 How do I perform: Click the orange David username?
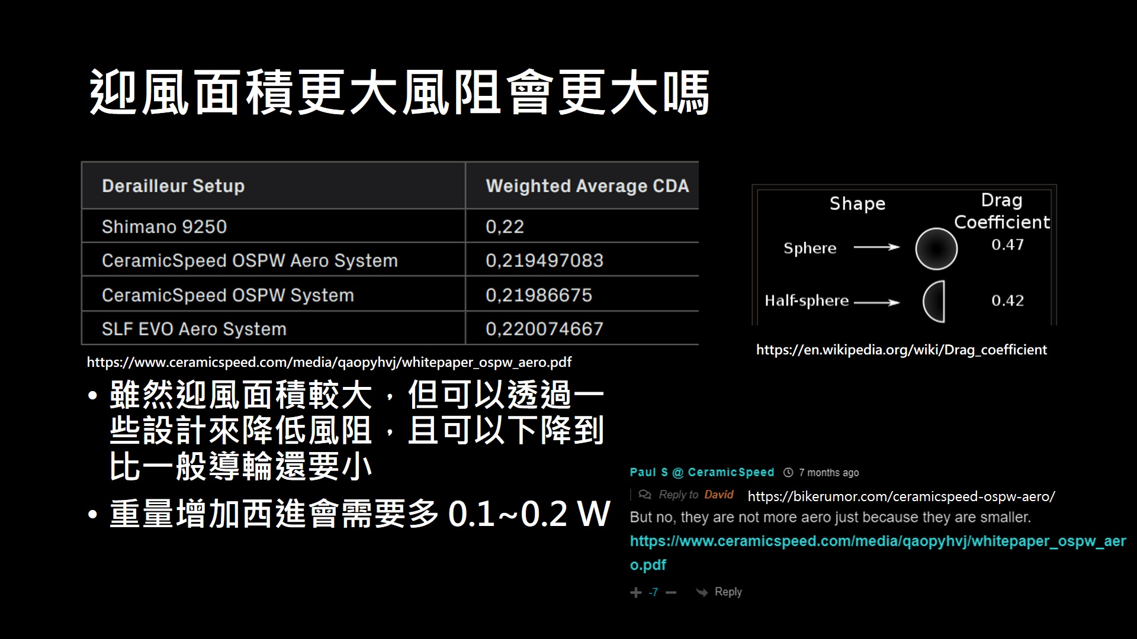pos(719,495)
